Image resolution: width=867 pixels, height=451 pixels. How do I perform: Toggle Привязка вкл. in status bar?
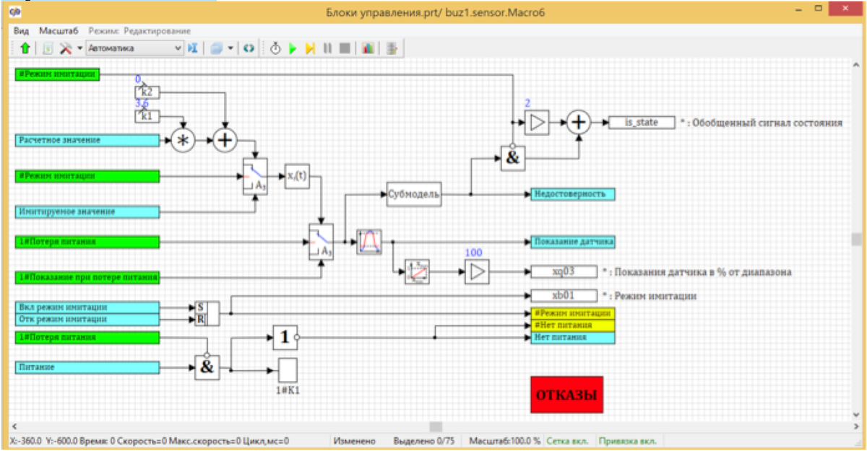pyautogui.click(x=628, y=441)
